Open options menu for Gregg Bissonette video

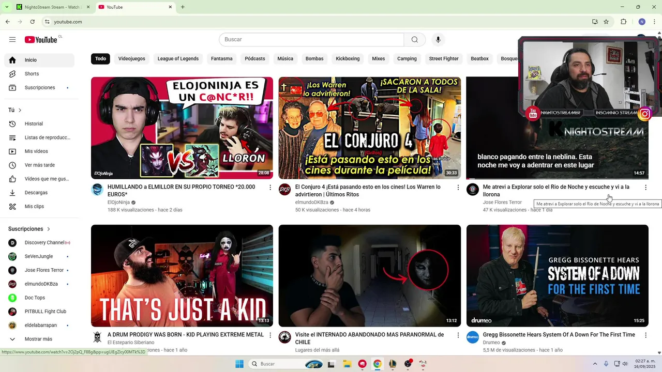(x=645, y=335)
